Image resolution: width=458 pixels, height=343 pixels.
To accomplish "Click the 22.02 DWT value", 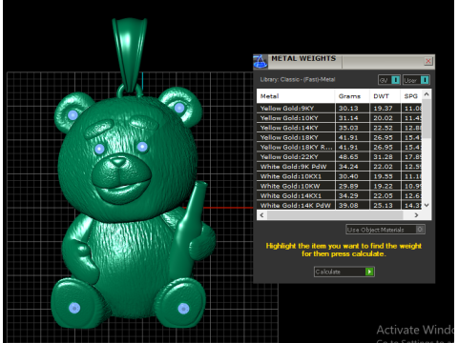I will pos(383,167).
